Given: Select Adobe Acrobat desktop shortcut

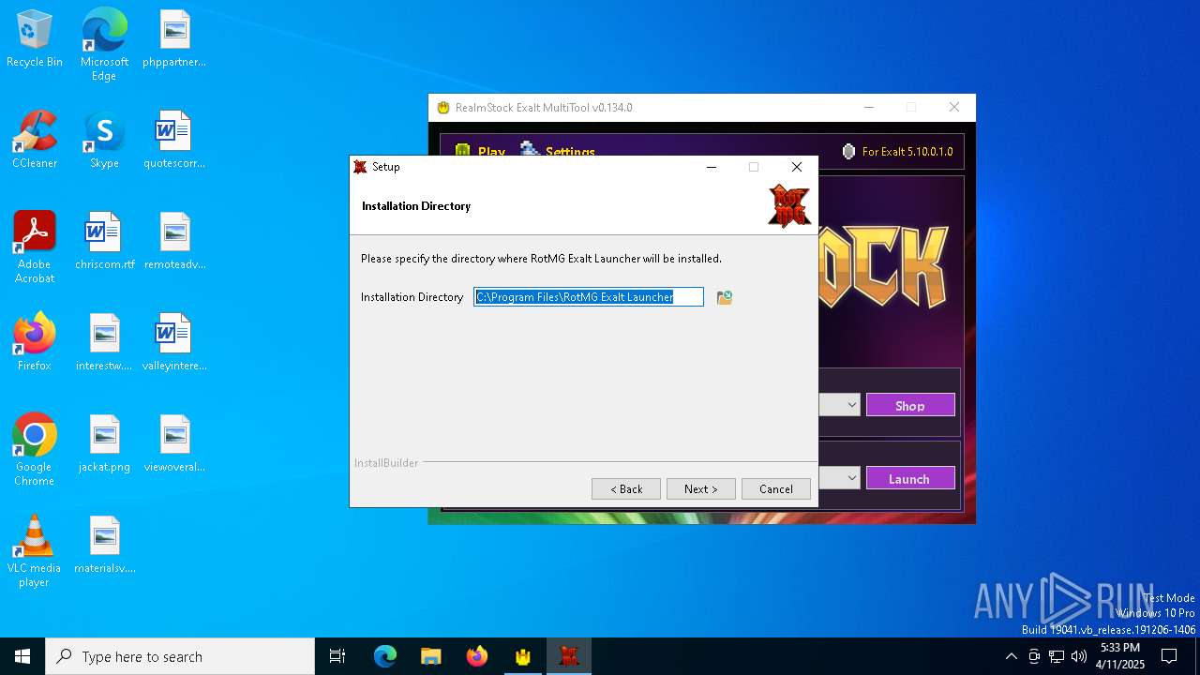Looking at the screenshot, I should (35, 247).
